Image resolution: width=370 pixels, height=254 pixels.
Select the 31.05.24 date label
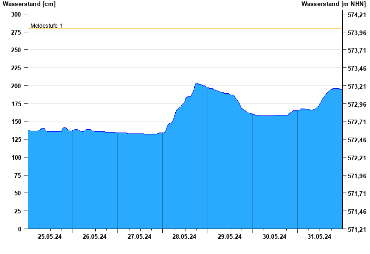(319, 236)
